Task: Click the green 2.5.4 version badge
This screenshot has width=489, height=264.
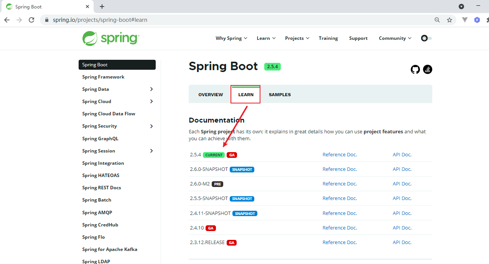Action: point(272,67)
